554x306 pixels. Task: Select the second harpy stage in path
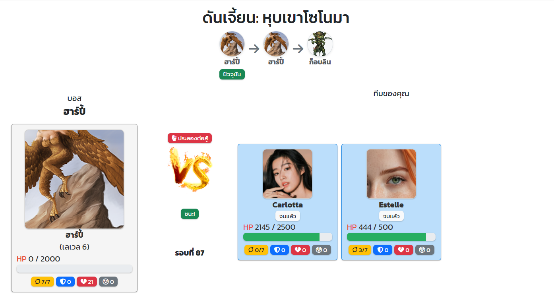tap(276, 44)
